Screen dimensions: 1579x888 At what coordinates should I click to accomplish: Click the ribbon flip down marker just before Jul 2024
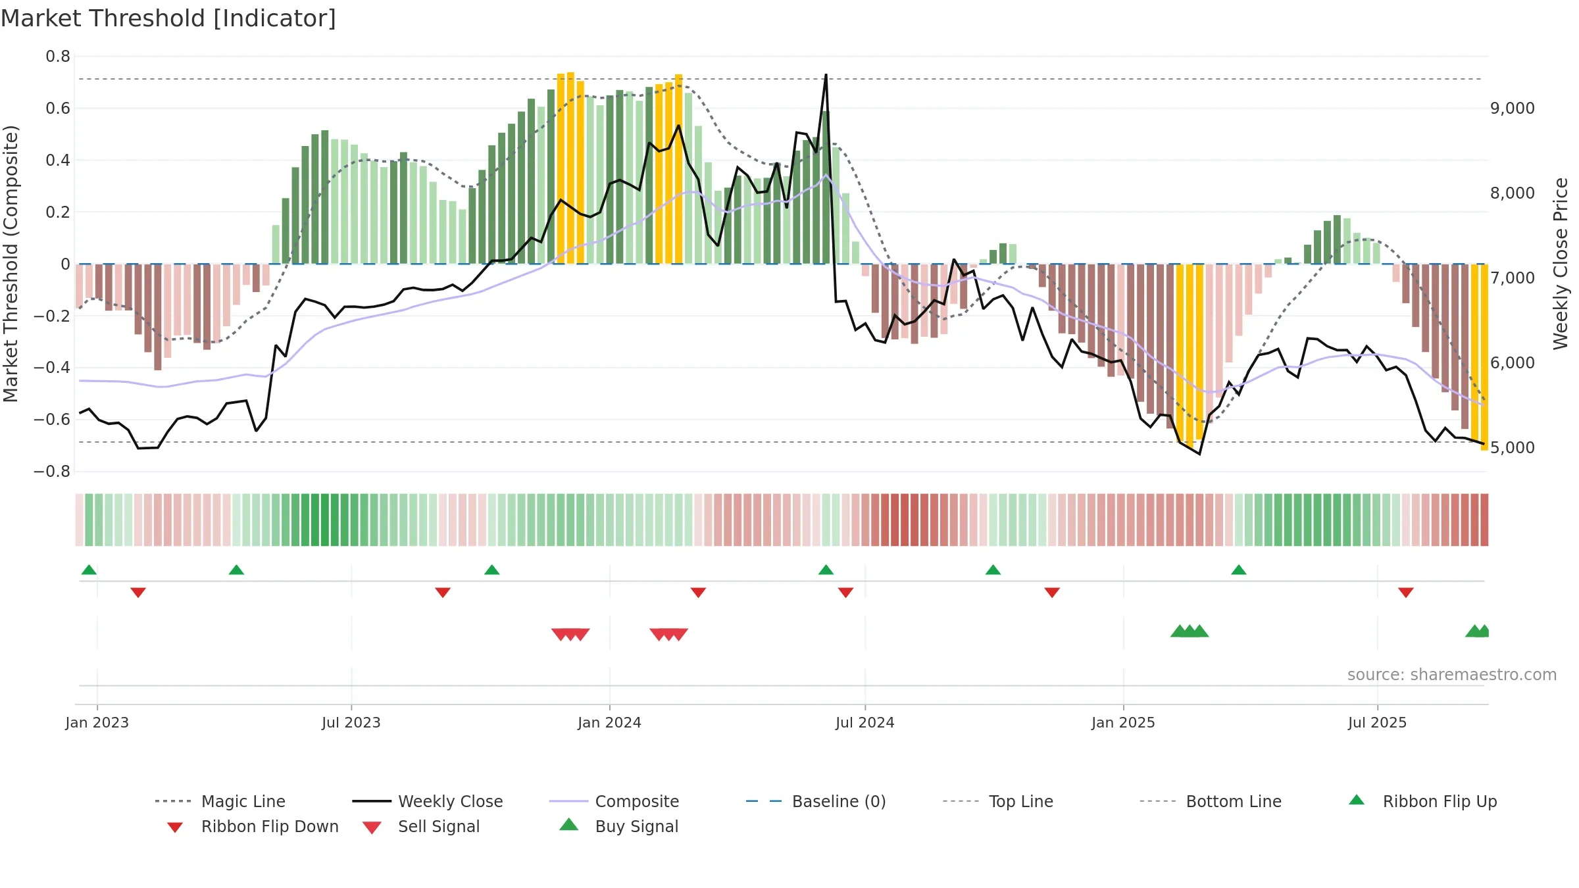[x=845, y=593]
